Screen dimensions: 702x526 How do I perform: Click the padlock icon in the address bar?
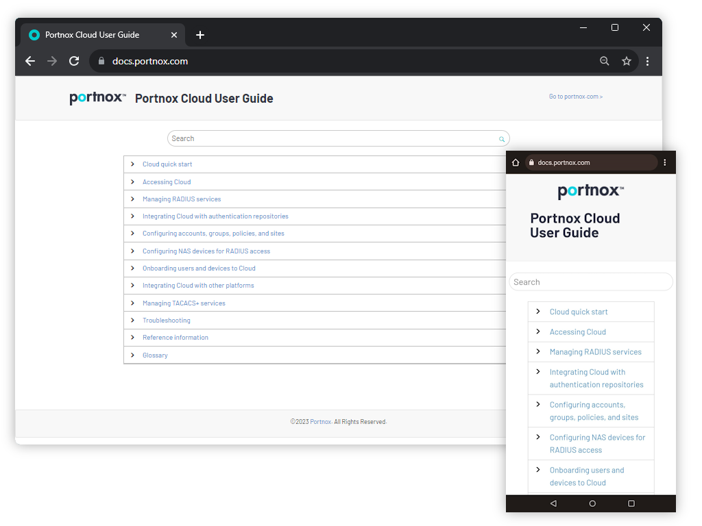pyautogui.click(x=100, y=61)
